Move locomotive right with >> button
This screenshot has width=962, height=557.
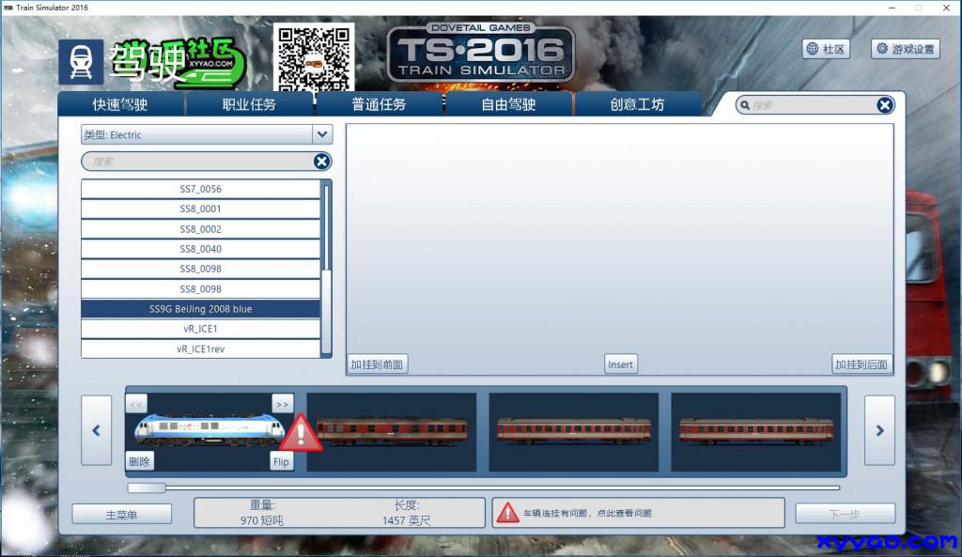pos(282,404)
